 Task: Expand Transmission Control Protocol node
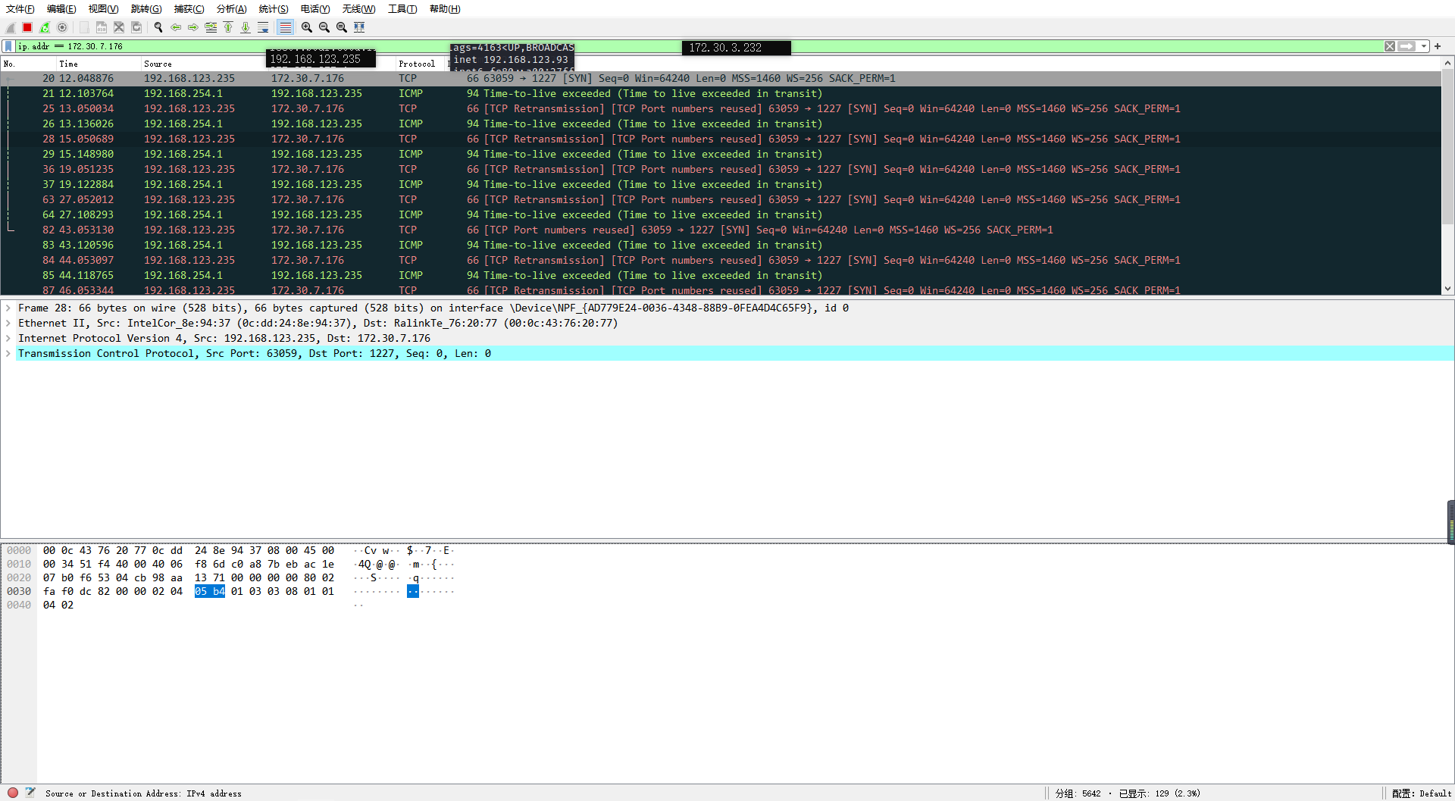pos(8,354)
